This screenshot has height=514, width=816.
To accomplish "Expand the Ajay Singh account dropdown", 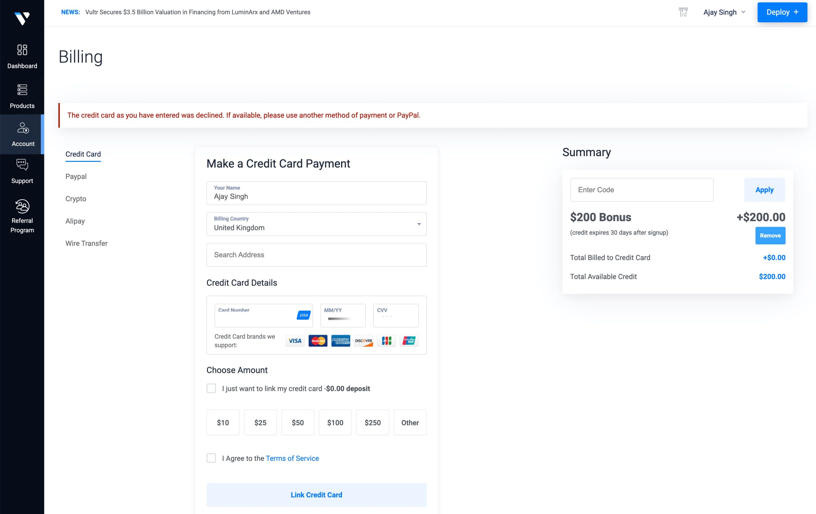I will click(x=725, y=12).
